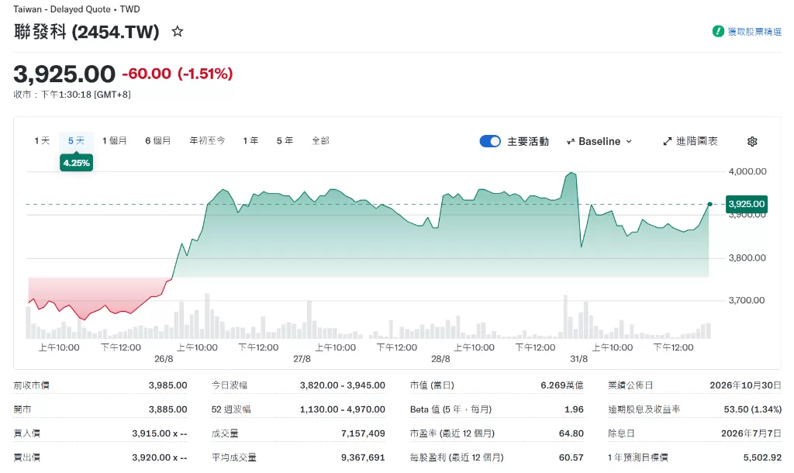Click the 31/8 date label on chart axis
The image size is (794, 473).
point(578,358)
